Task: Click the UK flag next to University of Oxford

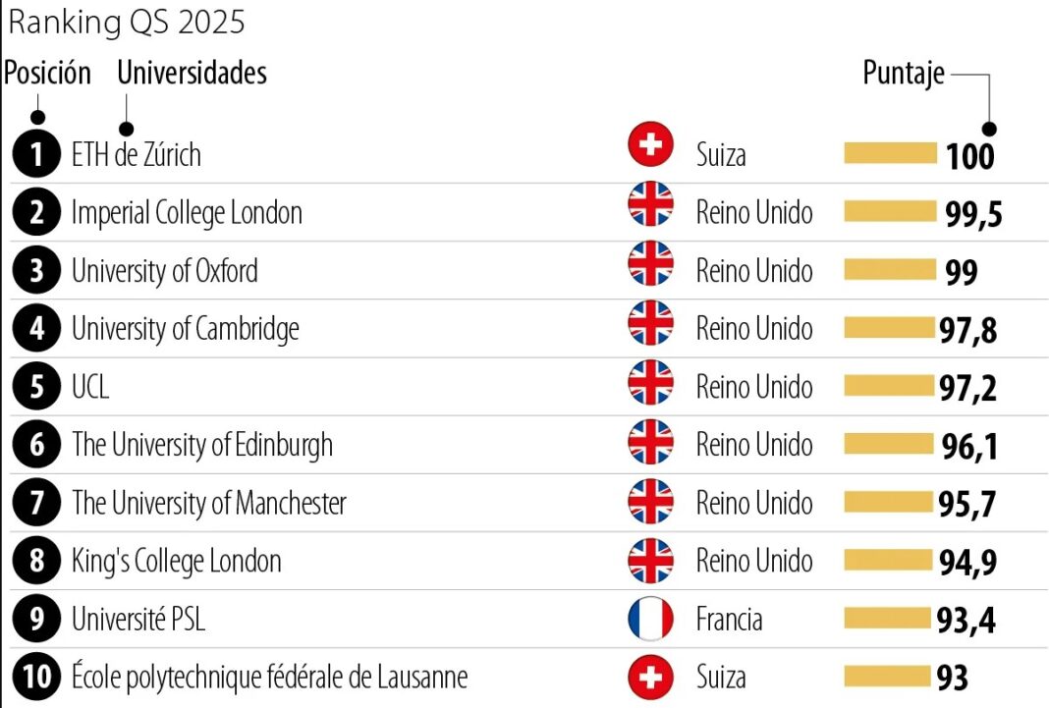Action: coord(650,263)
